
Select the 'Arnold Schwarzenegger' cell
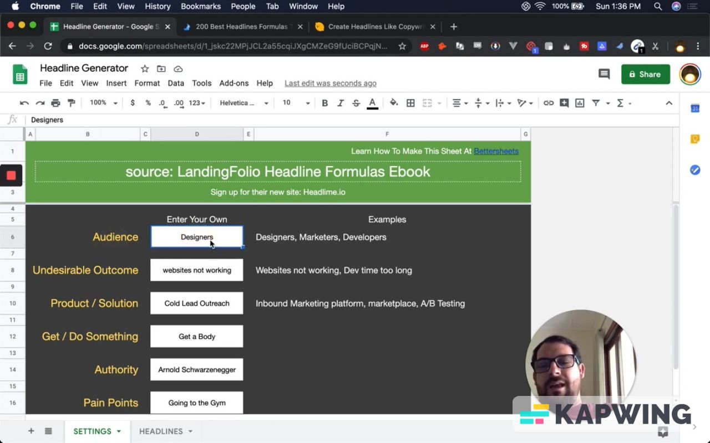[197, 370]
